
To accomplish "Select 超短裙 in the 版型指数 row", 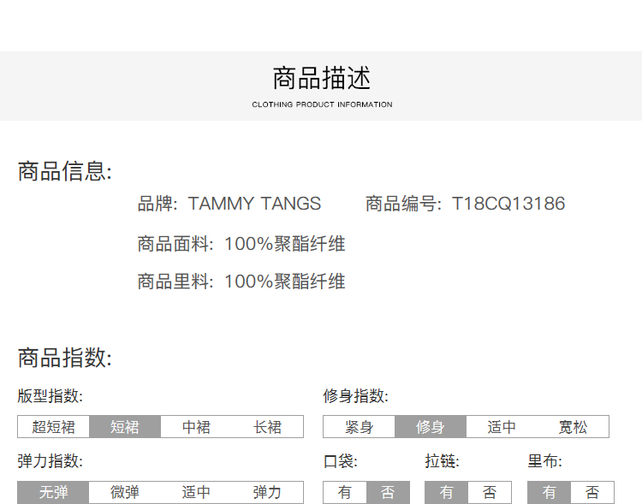I will pos(53,427).
